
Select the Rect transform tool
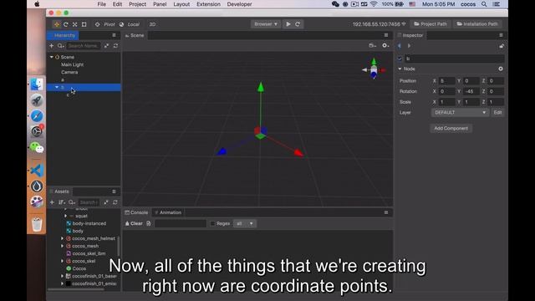(x=84, y=24)
